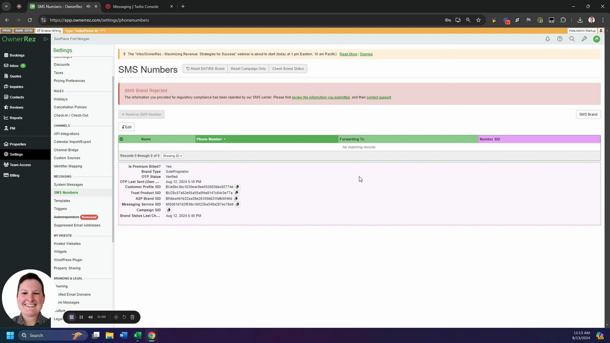The image size is (610, 343).
Task: Open Properties in main navigation
Action: pyautogui.click(x=18, y=144)
